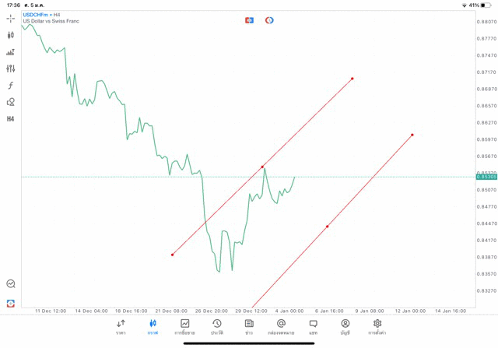
Task: Tap the round chart icon at bottom-left sidebar
Action: (11, 284)
